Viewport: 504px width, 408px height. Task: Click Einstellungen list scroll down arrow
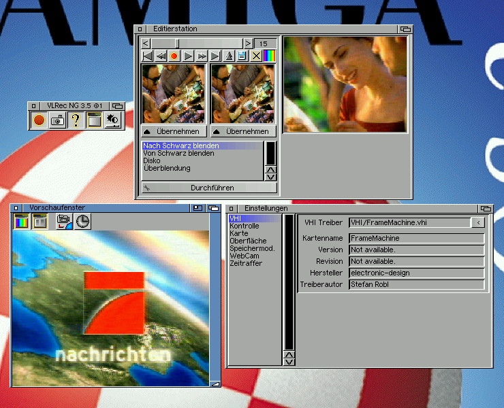pos(289,362)
